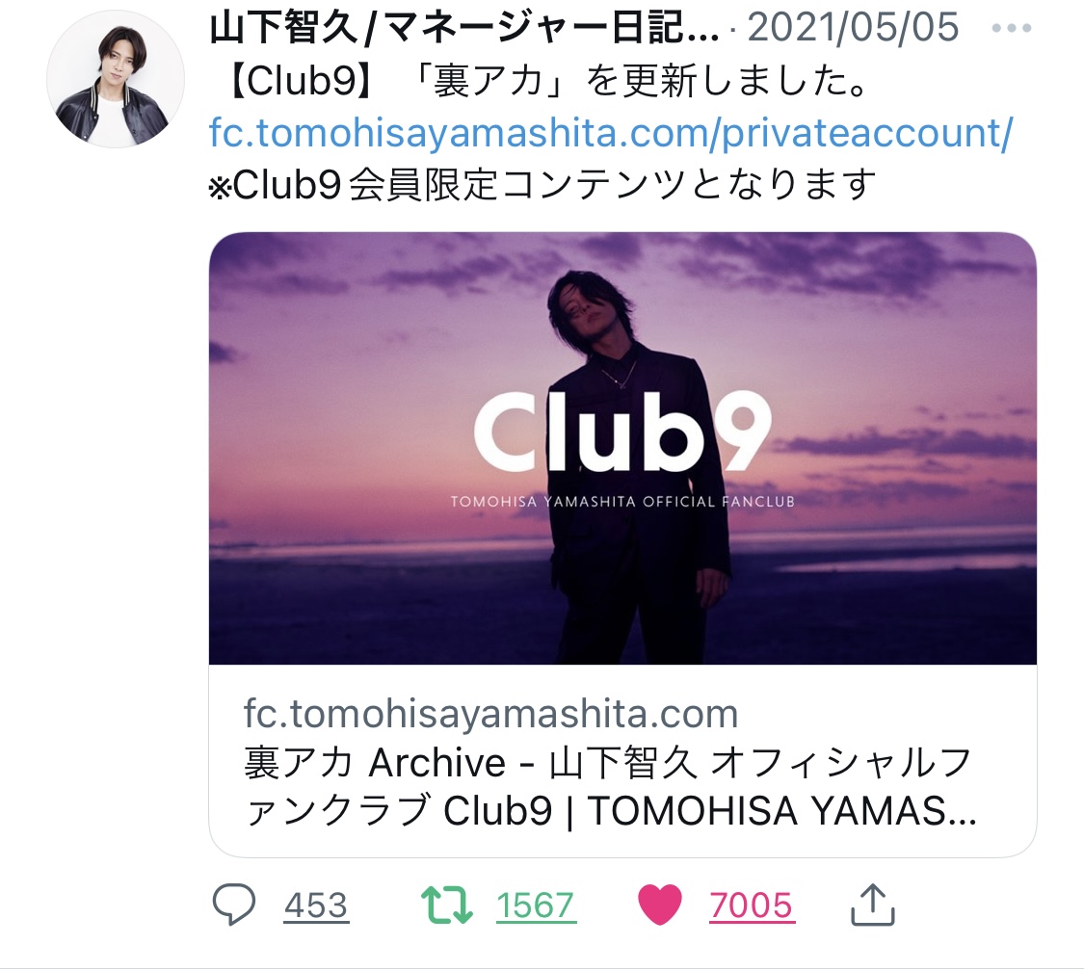Open the reply speech bubble icon

[234, 905]
